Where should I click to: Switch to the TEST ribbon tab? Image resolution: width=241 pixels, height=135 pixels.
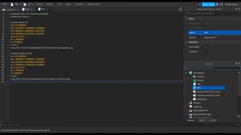click(59, 4)
